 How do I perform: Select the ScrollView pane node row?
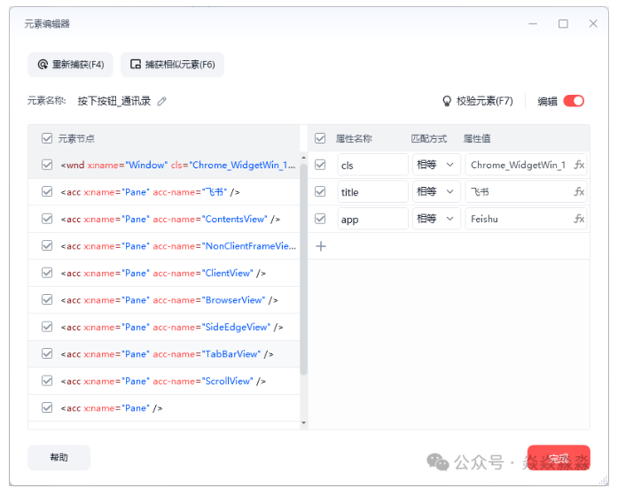tap(164, 381)
